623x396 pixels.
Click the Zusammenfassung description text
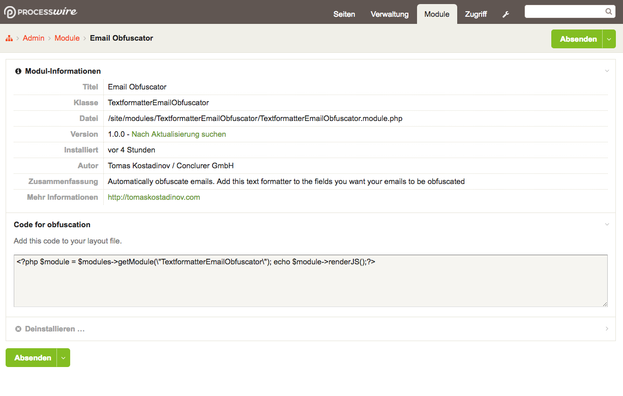tap(286, 181)
